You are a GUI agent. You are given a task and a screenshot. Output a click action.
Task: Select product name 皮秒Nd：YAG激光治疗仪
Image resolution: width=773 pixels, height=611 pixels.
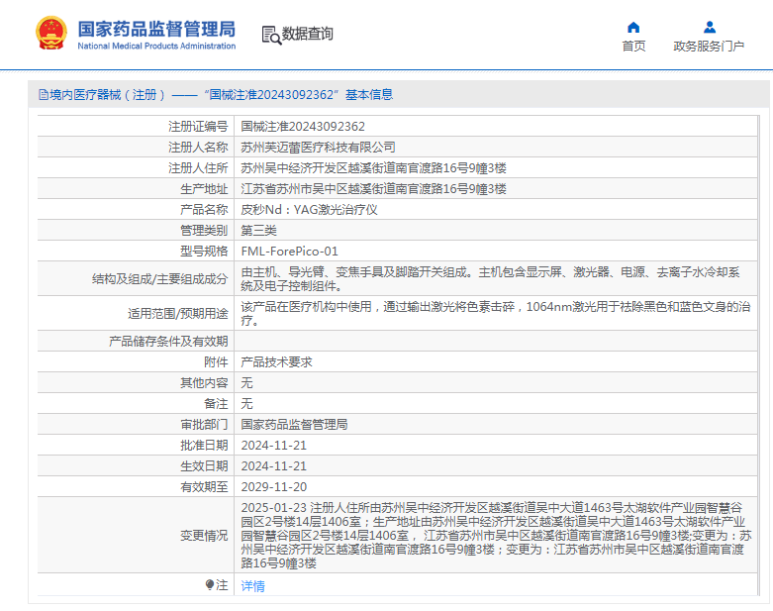pos(309,210)
